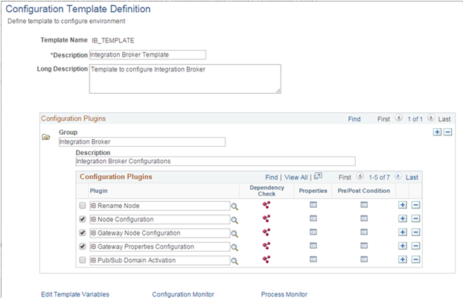Click the template Description input field
The image size is (463, 298).
(x=147, y=54)
